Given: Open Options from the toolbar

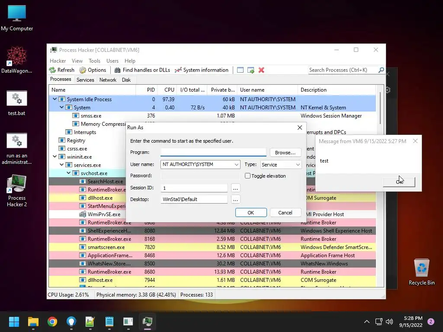Looking at the screenshot, I should 93,70.
